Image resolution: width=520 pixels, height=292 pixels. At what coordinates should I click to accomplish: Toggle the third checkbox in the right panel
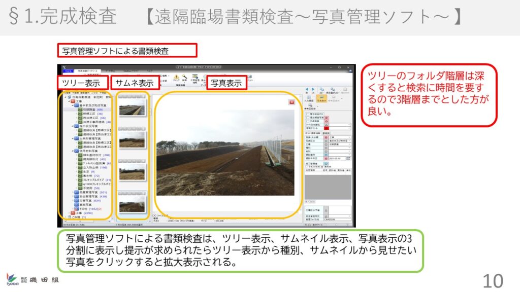(x=307, y=121)
